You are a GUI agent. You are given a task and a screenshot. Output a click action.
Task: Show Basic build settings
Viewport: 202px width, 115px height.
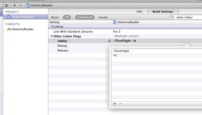[x=55, y=17]
